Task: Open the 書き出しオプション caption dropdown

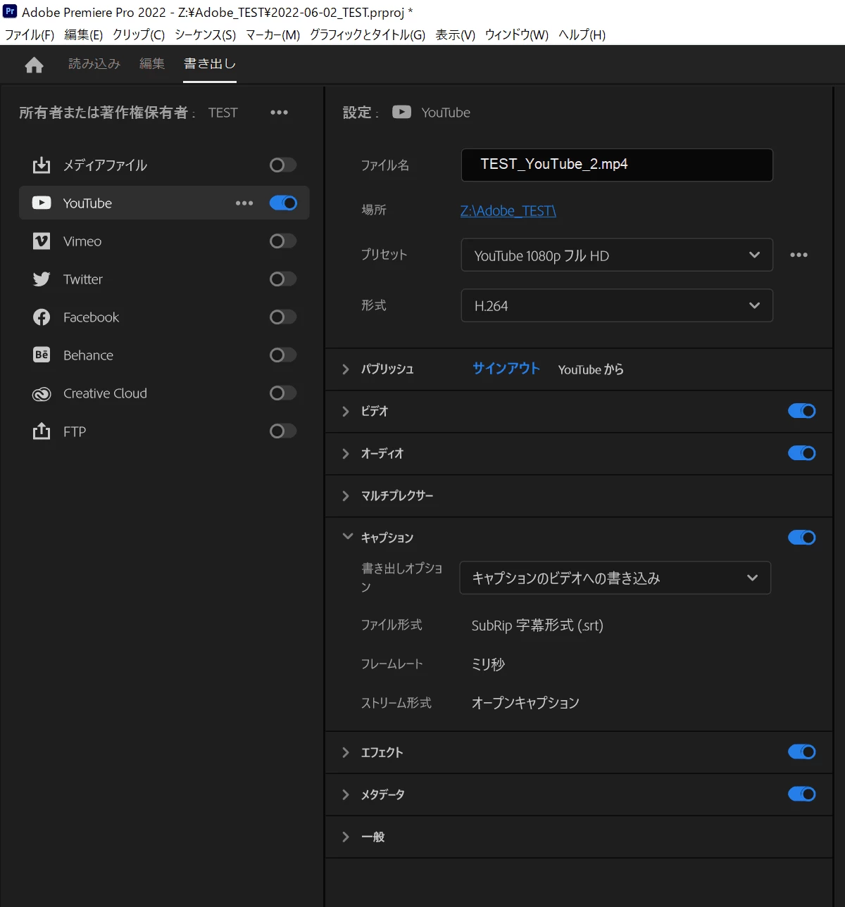Action: (x=615, y=578)
